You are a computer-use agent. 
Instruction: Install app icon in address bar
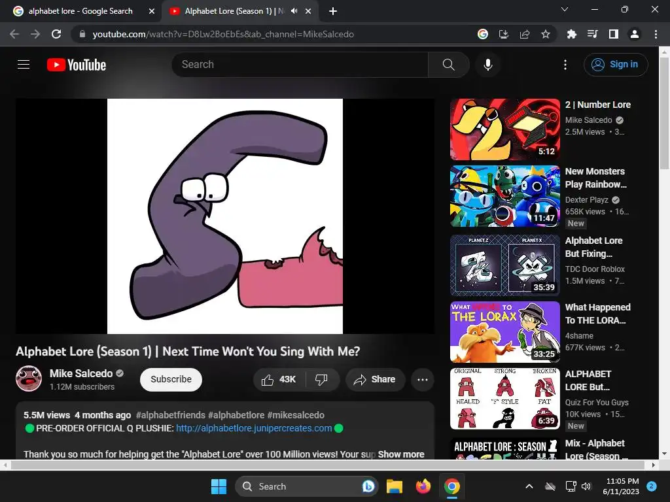(503, 34)
